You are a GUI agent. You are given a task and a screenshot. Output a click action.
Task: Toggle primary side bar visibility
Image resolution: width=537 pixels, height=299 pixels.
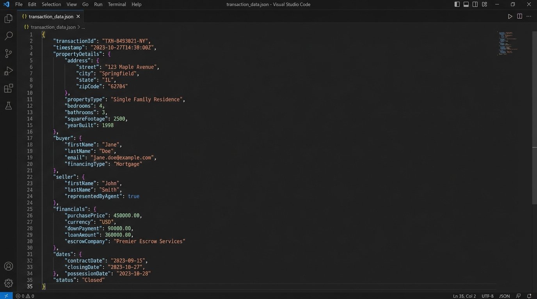point(457,4)
